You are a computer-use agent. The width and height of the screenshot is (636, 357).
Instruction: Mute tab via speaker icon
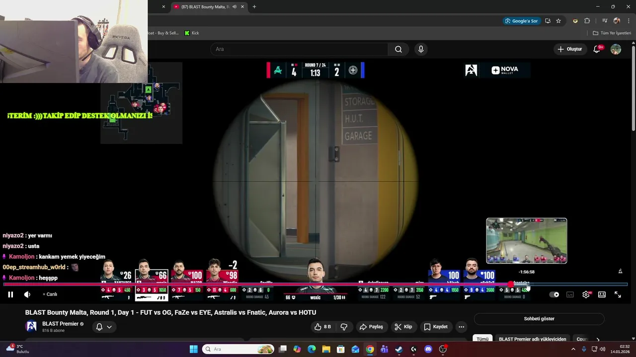pyautogui.click(x=234, y=7)
